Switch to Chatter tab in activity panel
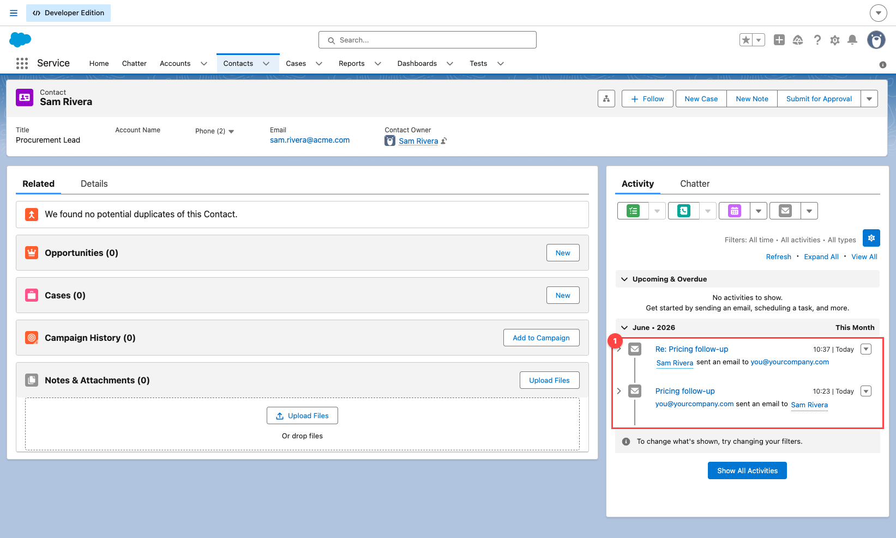The height and width of the screenshot is (538, 896). (x=695, y=184)
